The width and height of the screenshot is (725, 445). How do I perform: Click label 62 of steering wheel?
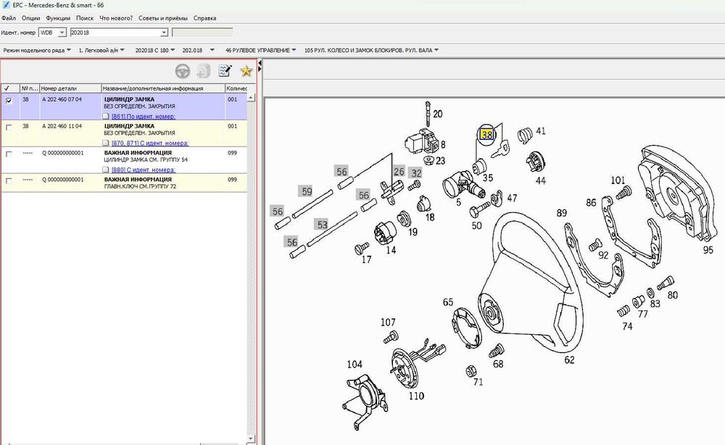click(x=569, y=359)
